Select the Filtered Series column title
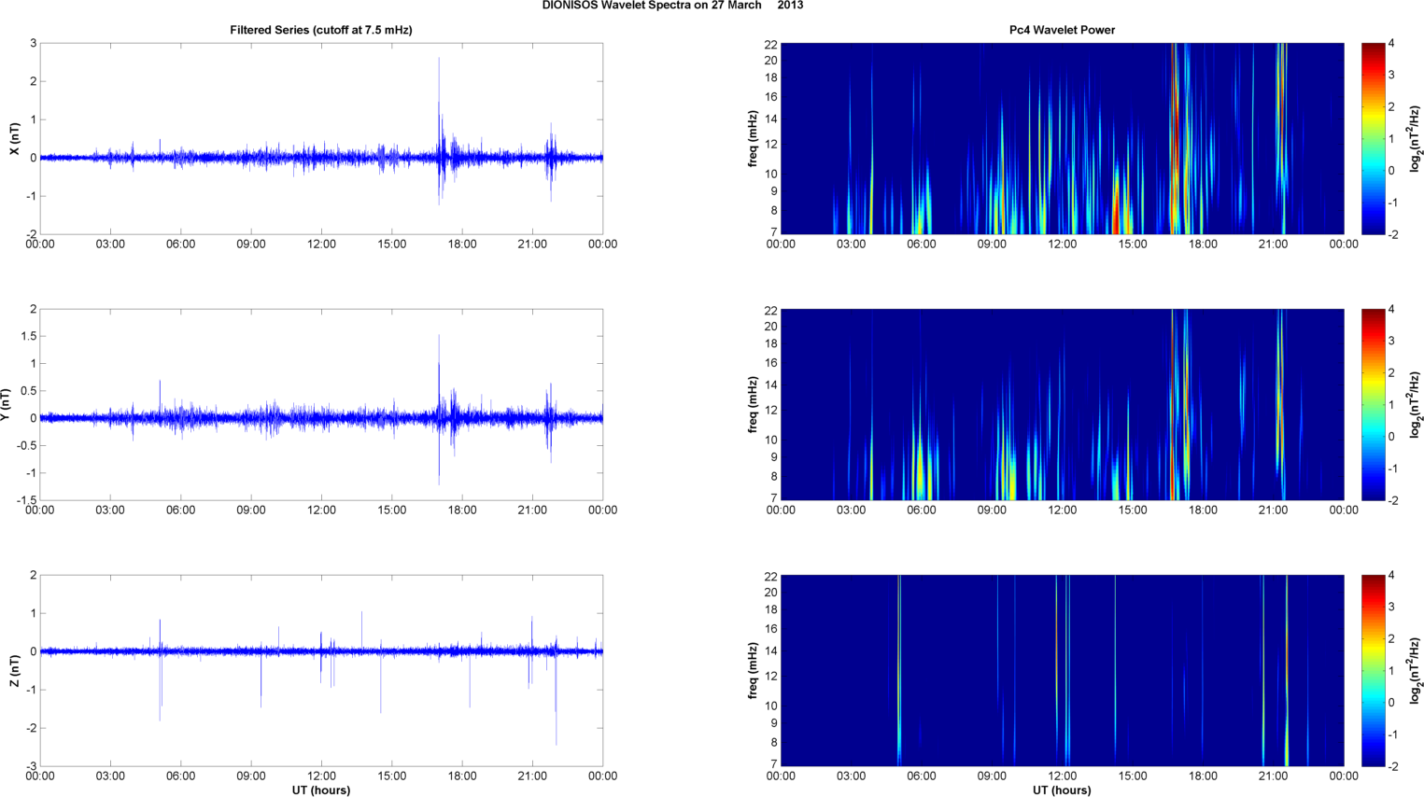 tap(320, 30)
